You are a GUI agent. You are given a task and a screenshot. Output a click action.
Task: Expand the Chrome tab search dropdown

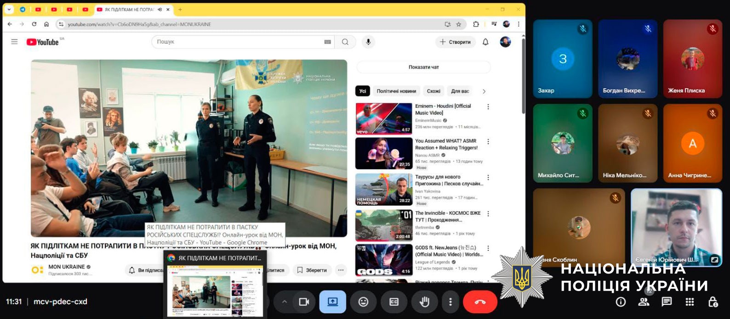pyautogui.click(x=9, y=9)
